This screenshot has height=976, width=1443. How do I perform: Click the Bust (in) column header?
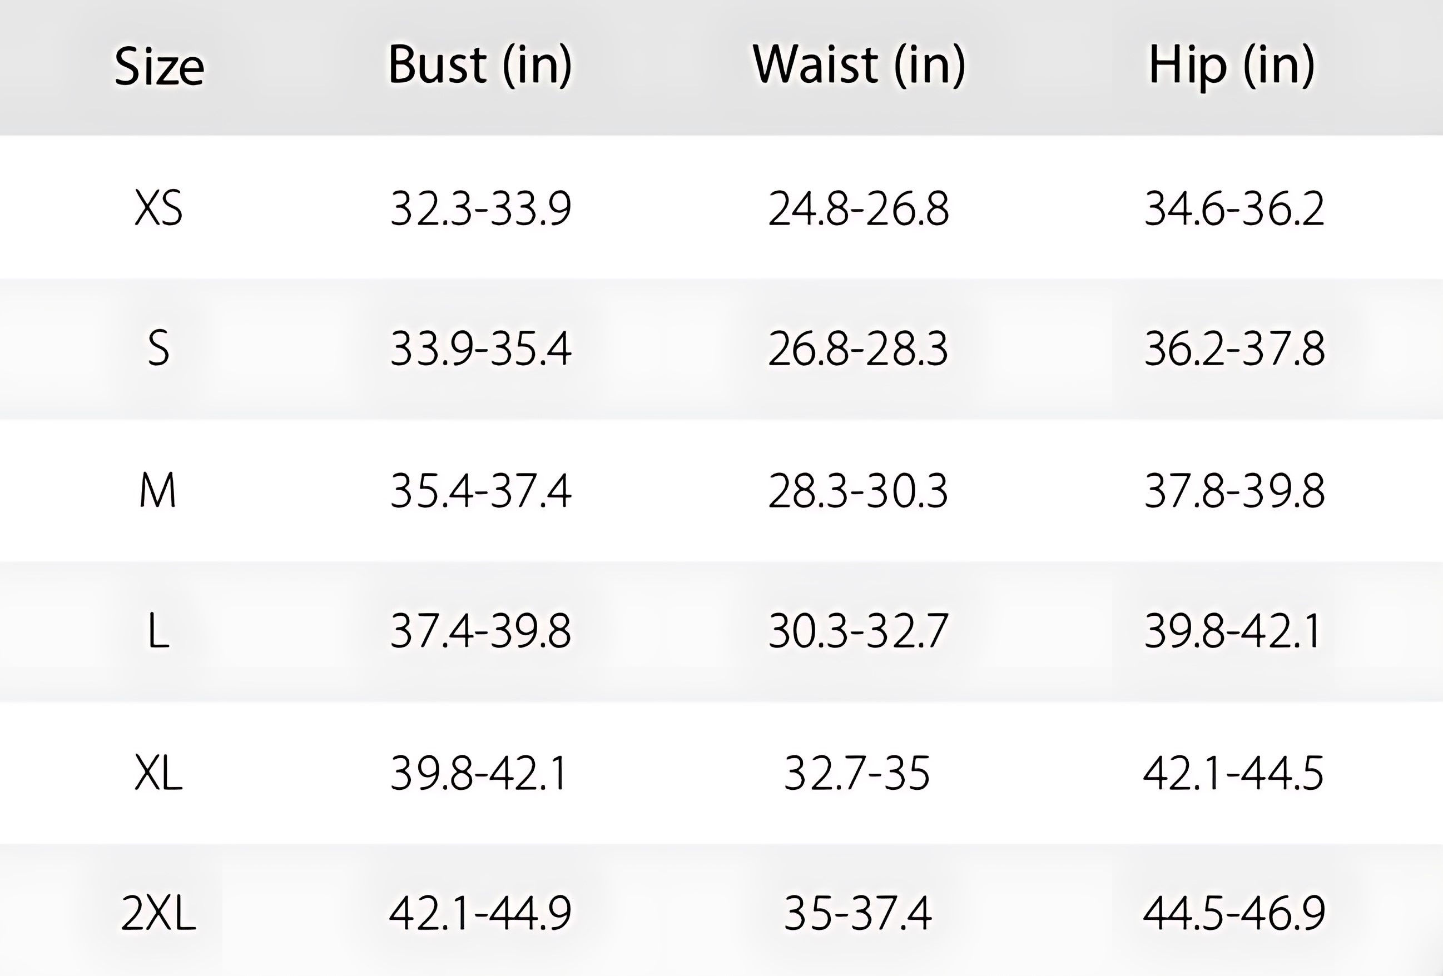click(x=479, y=64)
